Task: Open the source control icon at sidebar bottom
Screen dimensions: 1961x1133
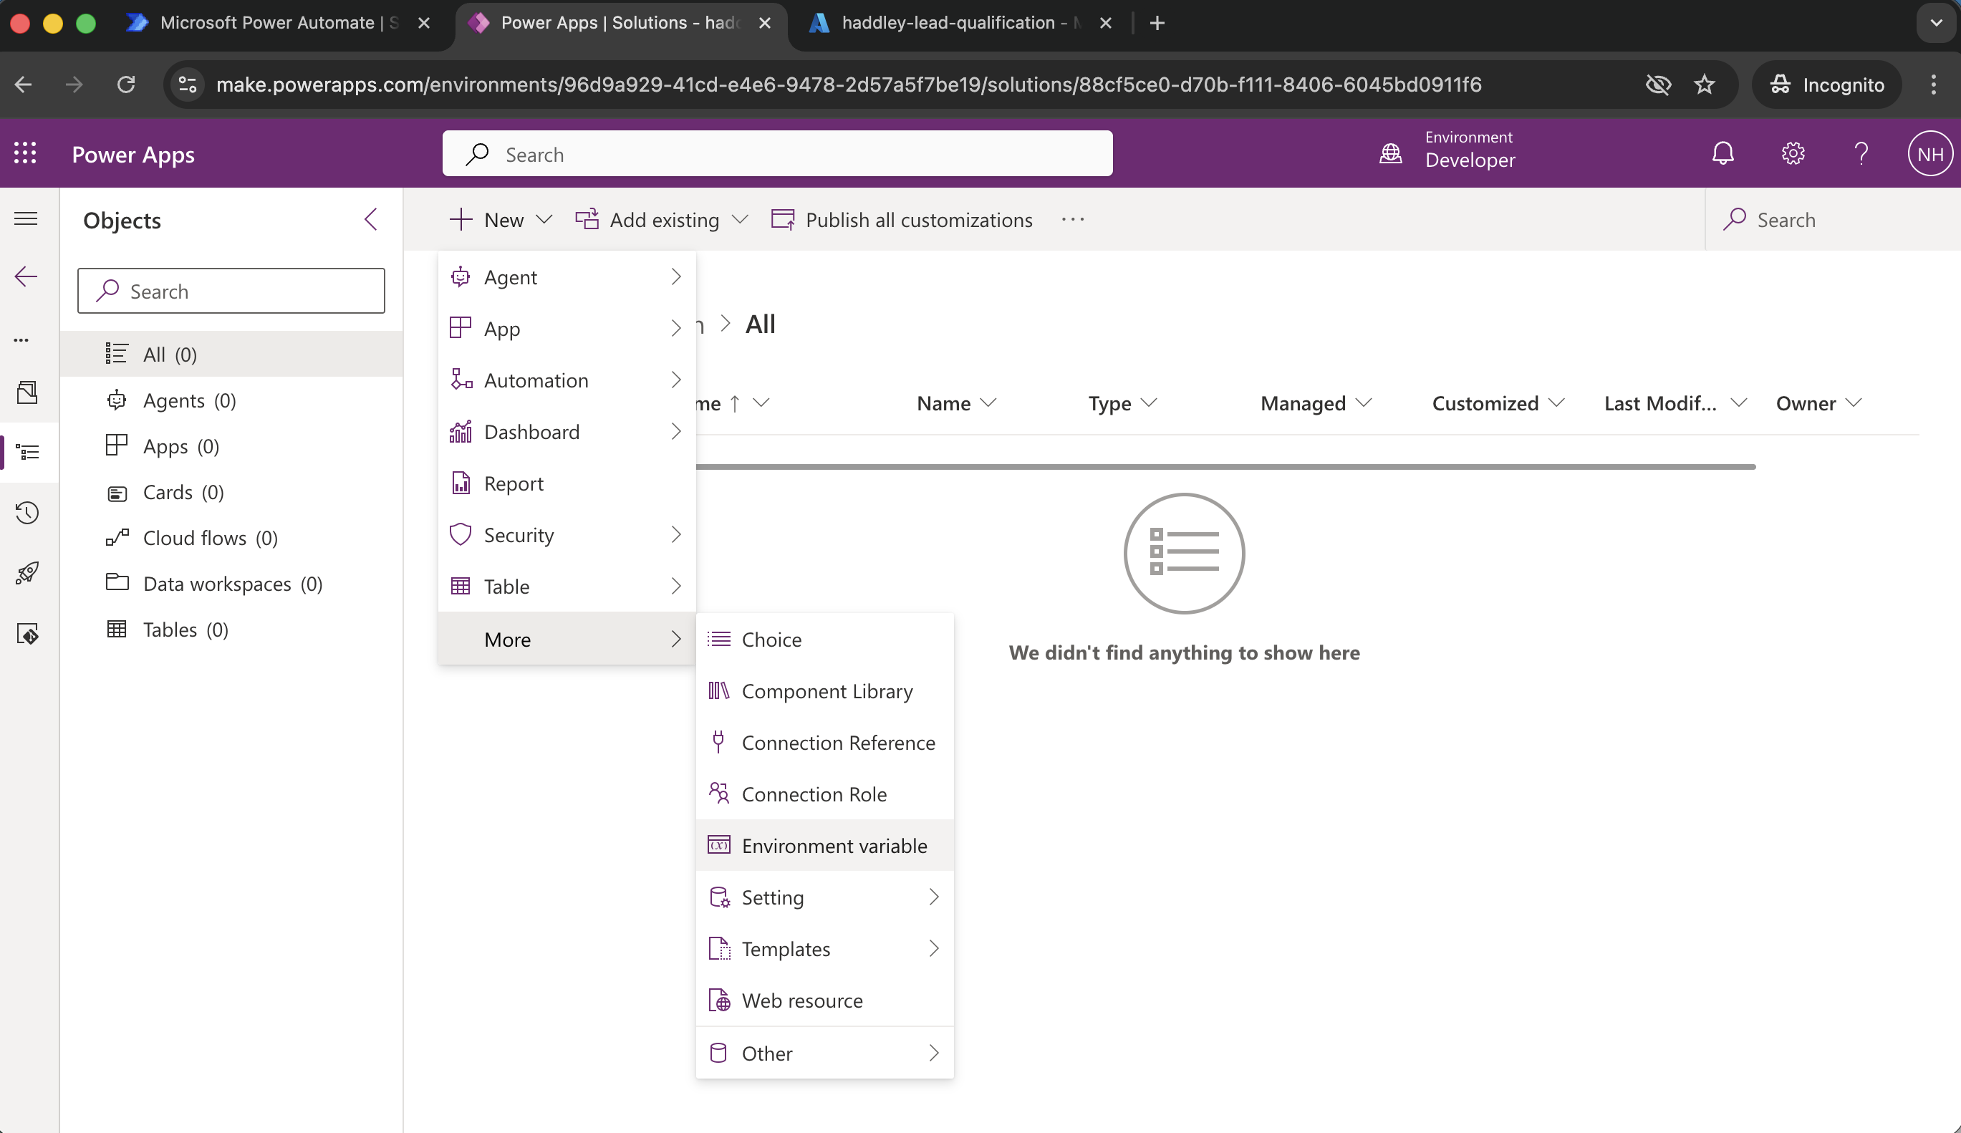Action: tap(26, 633)
